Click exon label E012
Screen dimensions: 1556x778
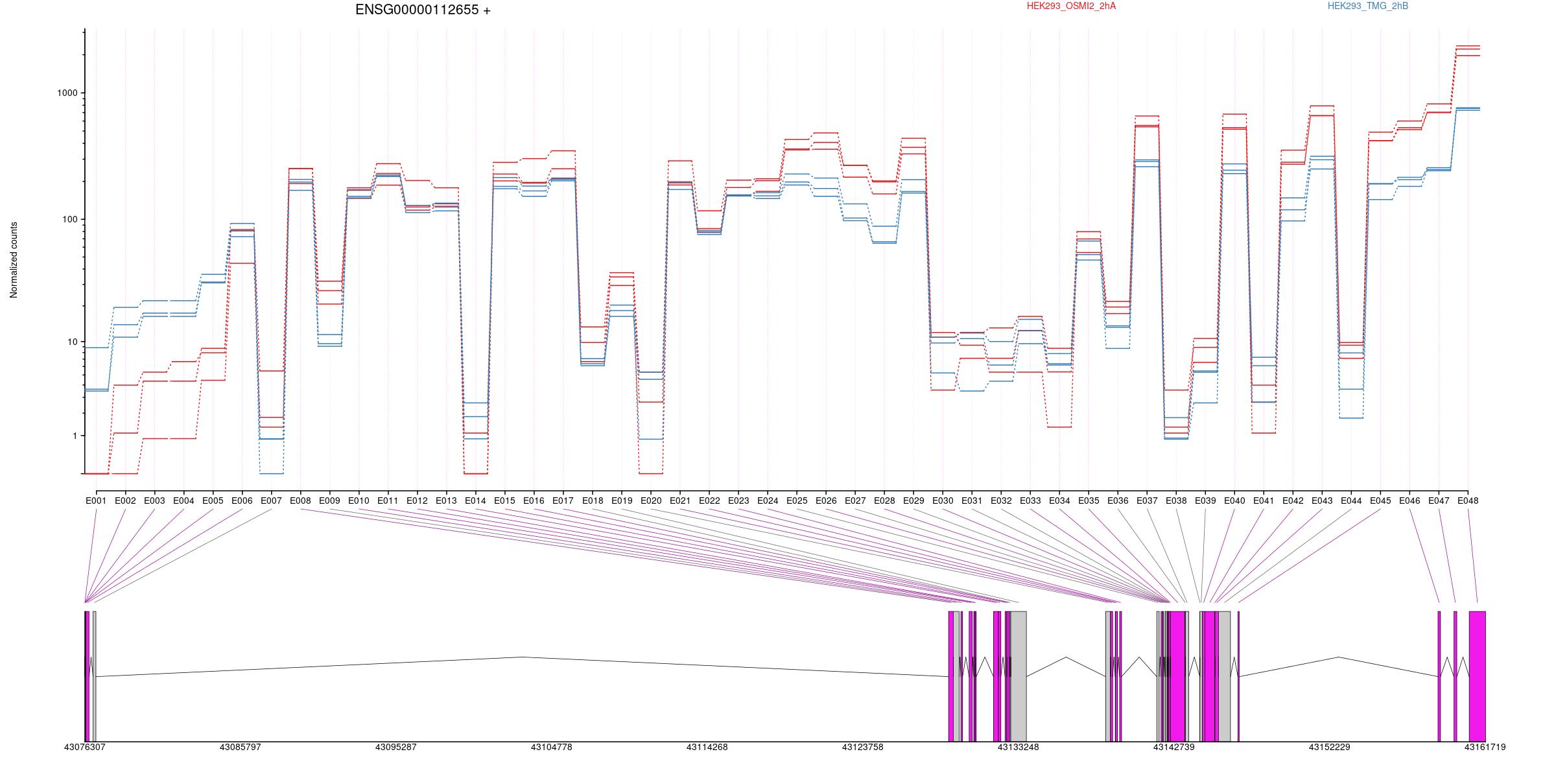pos(417,501)
